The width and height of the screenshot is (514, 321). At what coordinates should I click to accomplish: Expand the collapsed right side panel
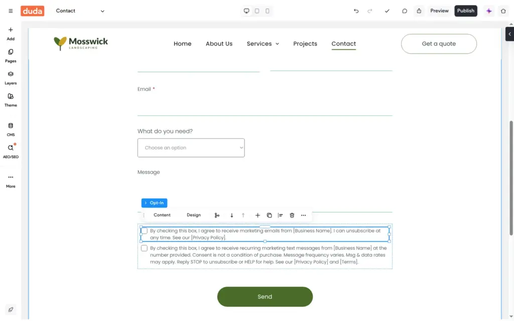coord(509,34)
